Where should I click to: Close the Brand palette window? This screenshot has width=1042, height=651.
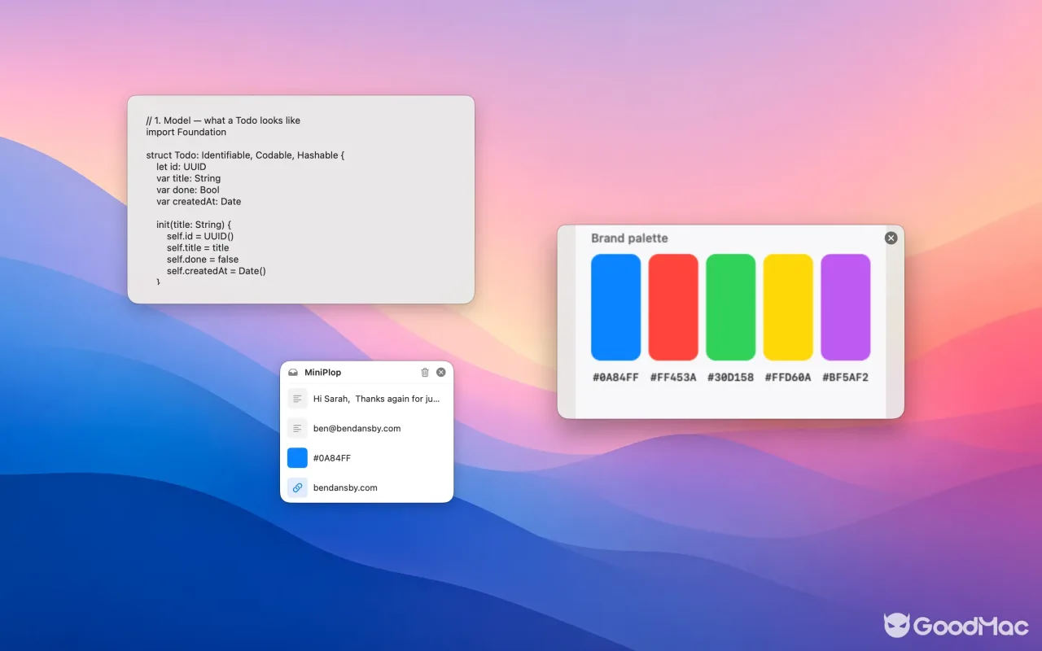891,238
